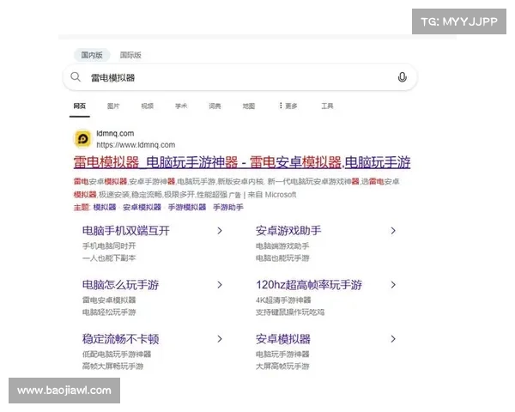Select the 学术 tab
Image resolution: width=515 pixels, height=412 pixels.
(x=181, y=106)
